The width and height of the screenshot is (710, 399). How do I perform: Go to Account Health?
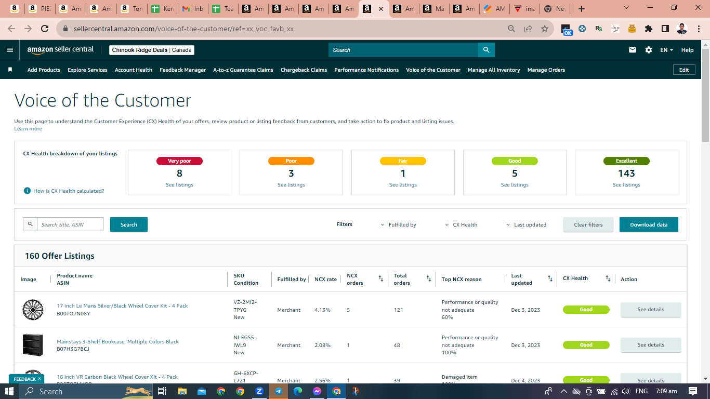point(134,70)
